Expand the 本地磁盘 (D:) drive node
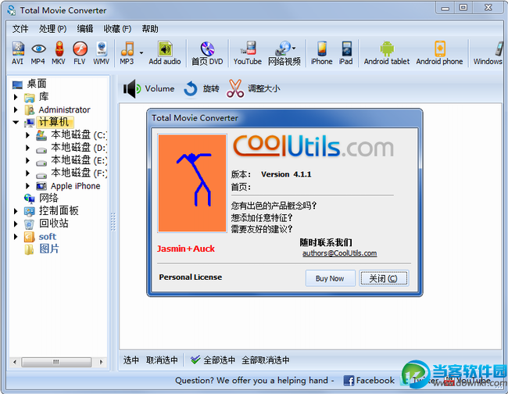The height and width of the screenshot is (394, 508). (x=28, y=148)
